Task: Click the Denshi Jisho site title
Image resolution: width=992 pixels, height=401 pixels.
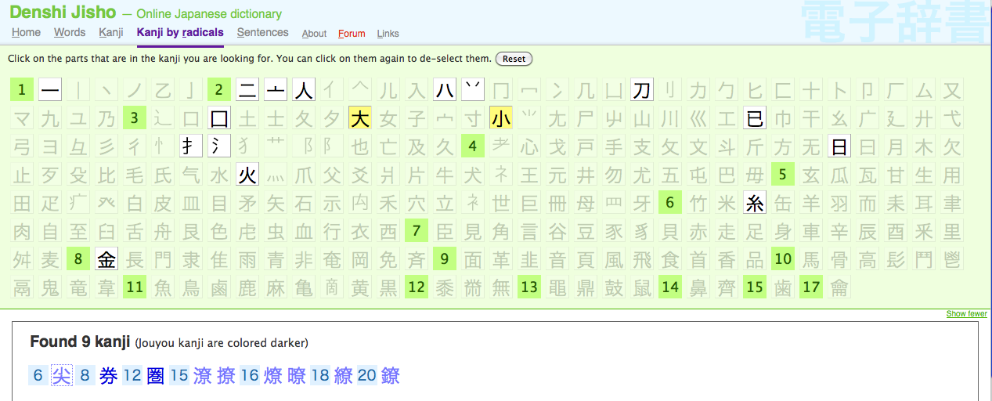Action: tap(63, 13)
